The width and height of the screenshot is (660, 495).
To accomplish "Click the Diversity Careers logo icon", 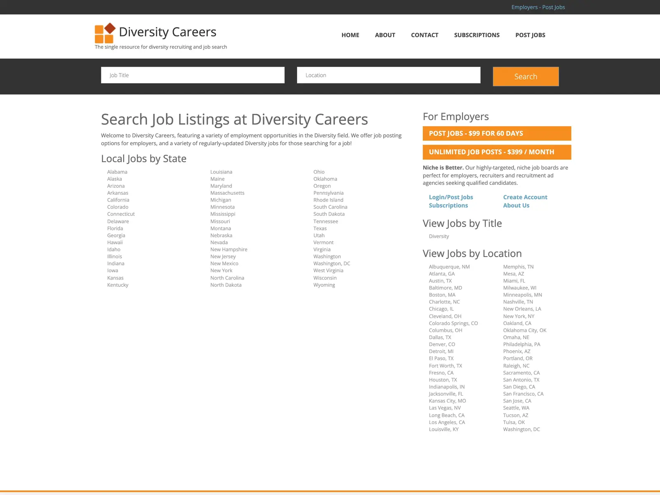I will click(x=105, y=33).
